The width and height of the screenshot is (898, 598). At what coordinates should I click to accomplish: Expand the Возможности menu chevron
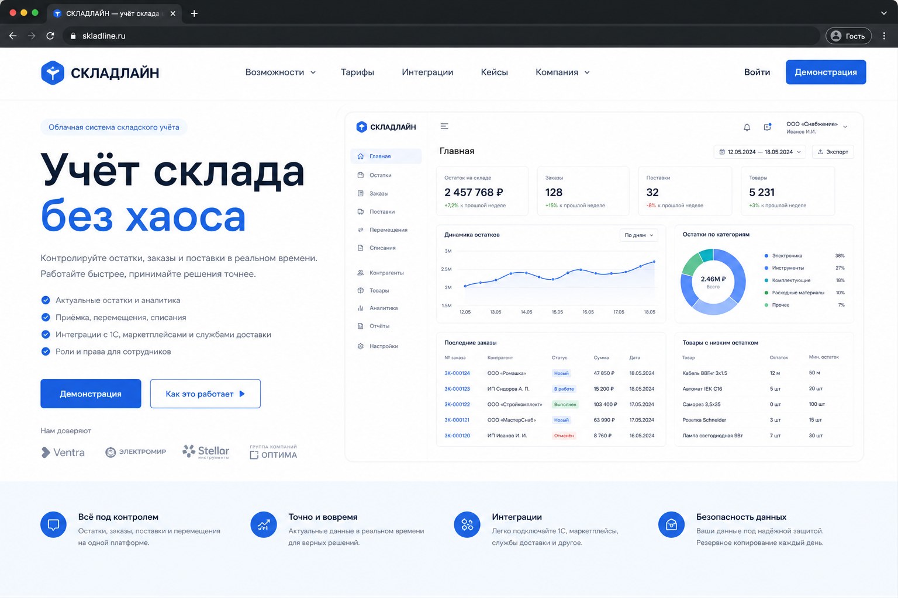pos(313,72)
